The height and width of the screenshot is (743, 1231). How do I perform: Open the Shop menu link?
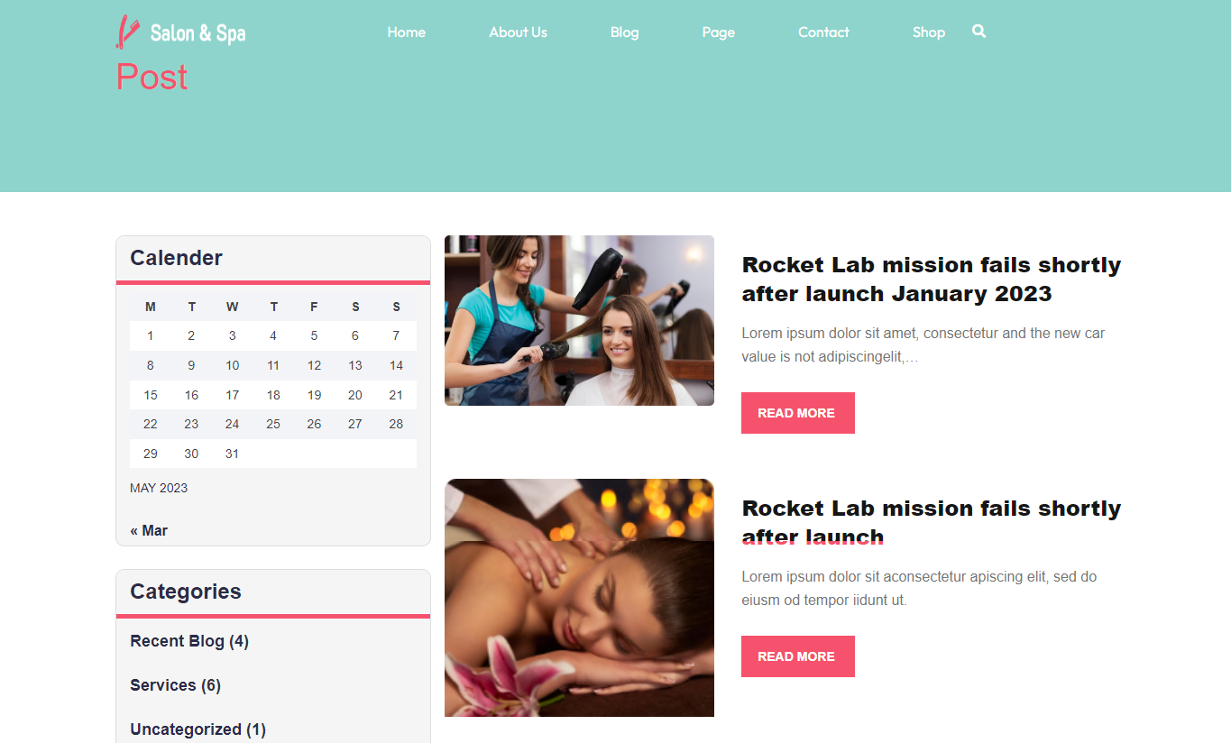[929, 32]
